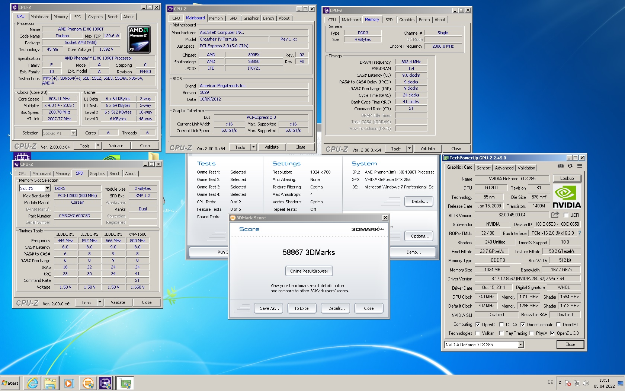Click the system Details... button in 3DMark03
The image size is (625, 391).
[420, 201]
